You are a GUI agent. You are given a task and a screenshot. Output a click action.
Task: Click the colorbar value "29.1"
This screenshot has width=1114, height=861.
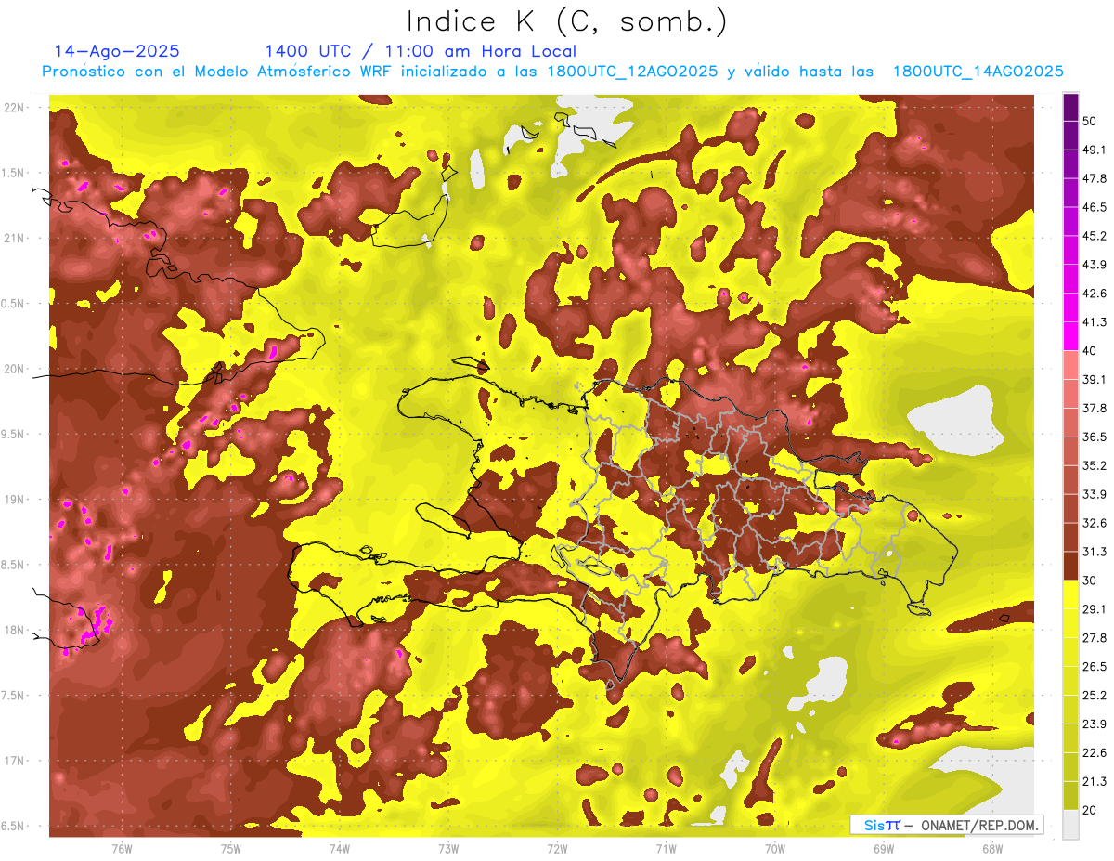pyautogui.click(x=1095, y=608)
